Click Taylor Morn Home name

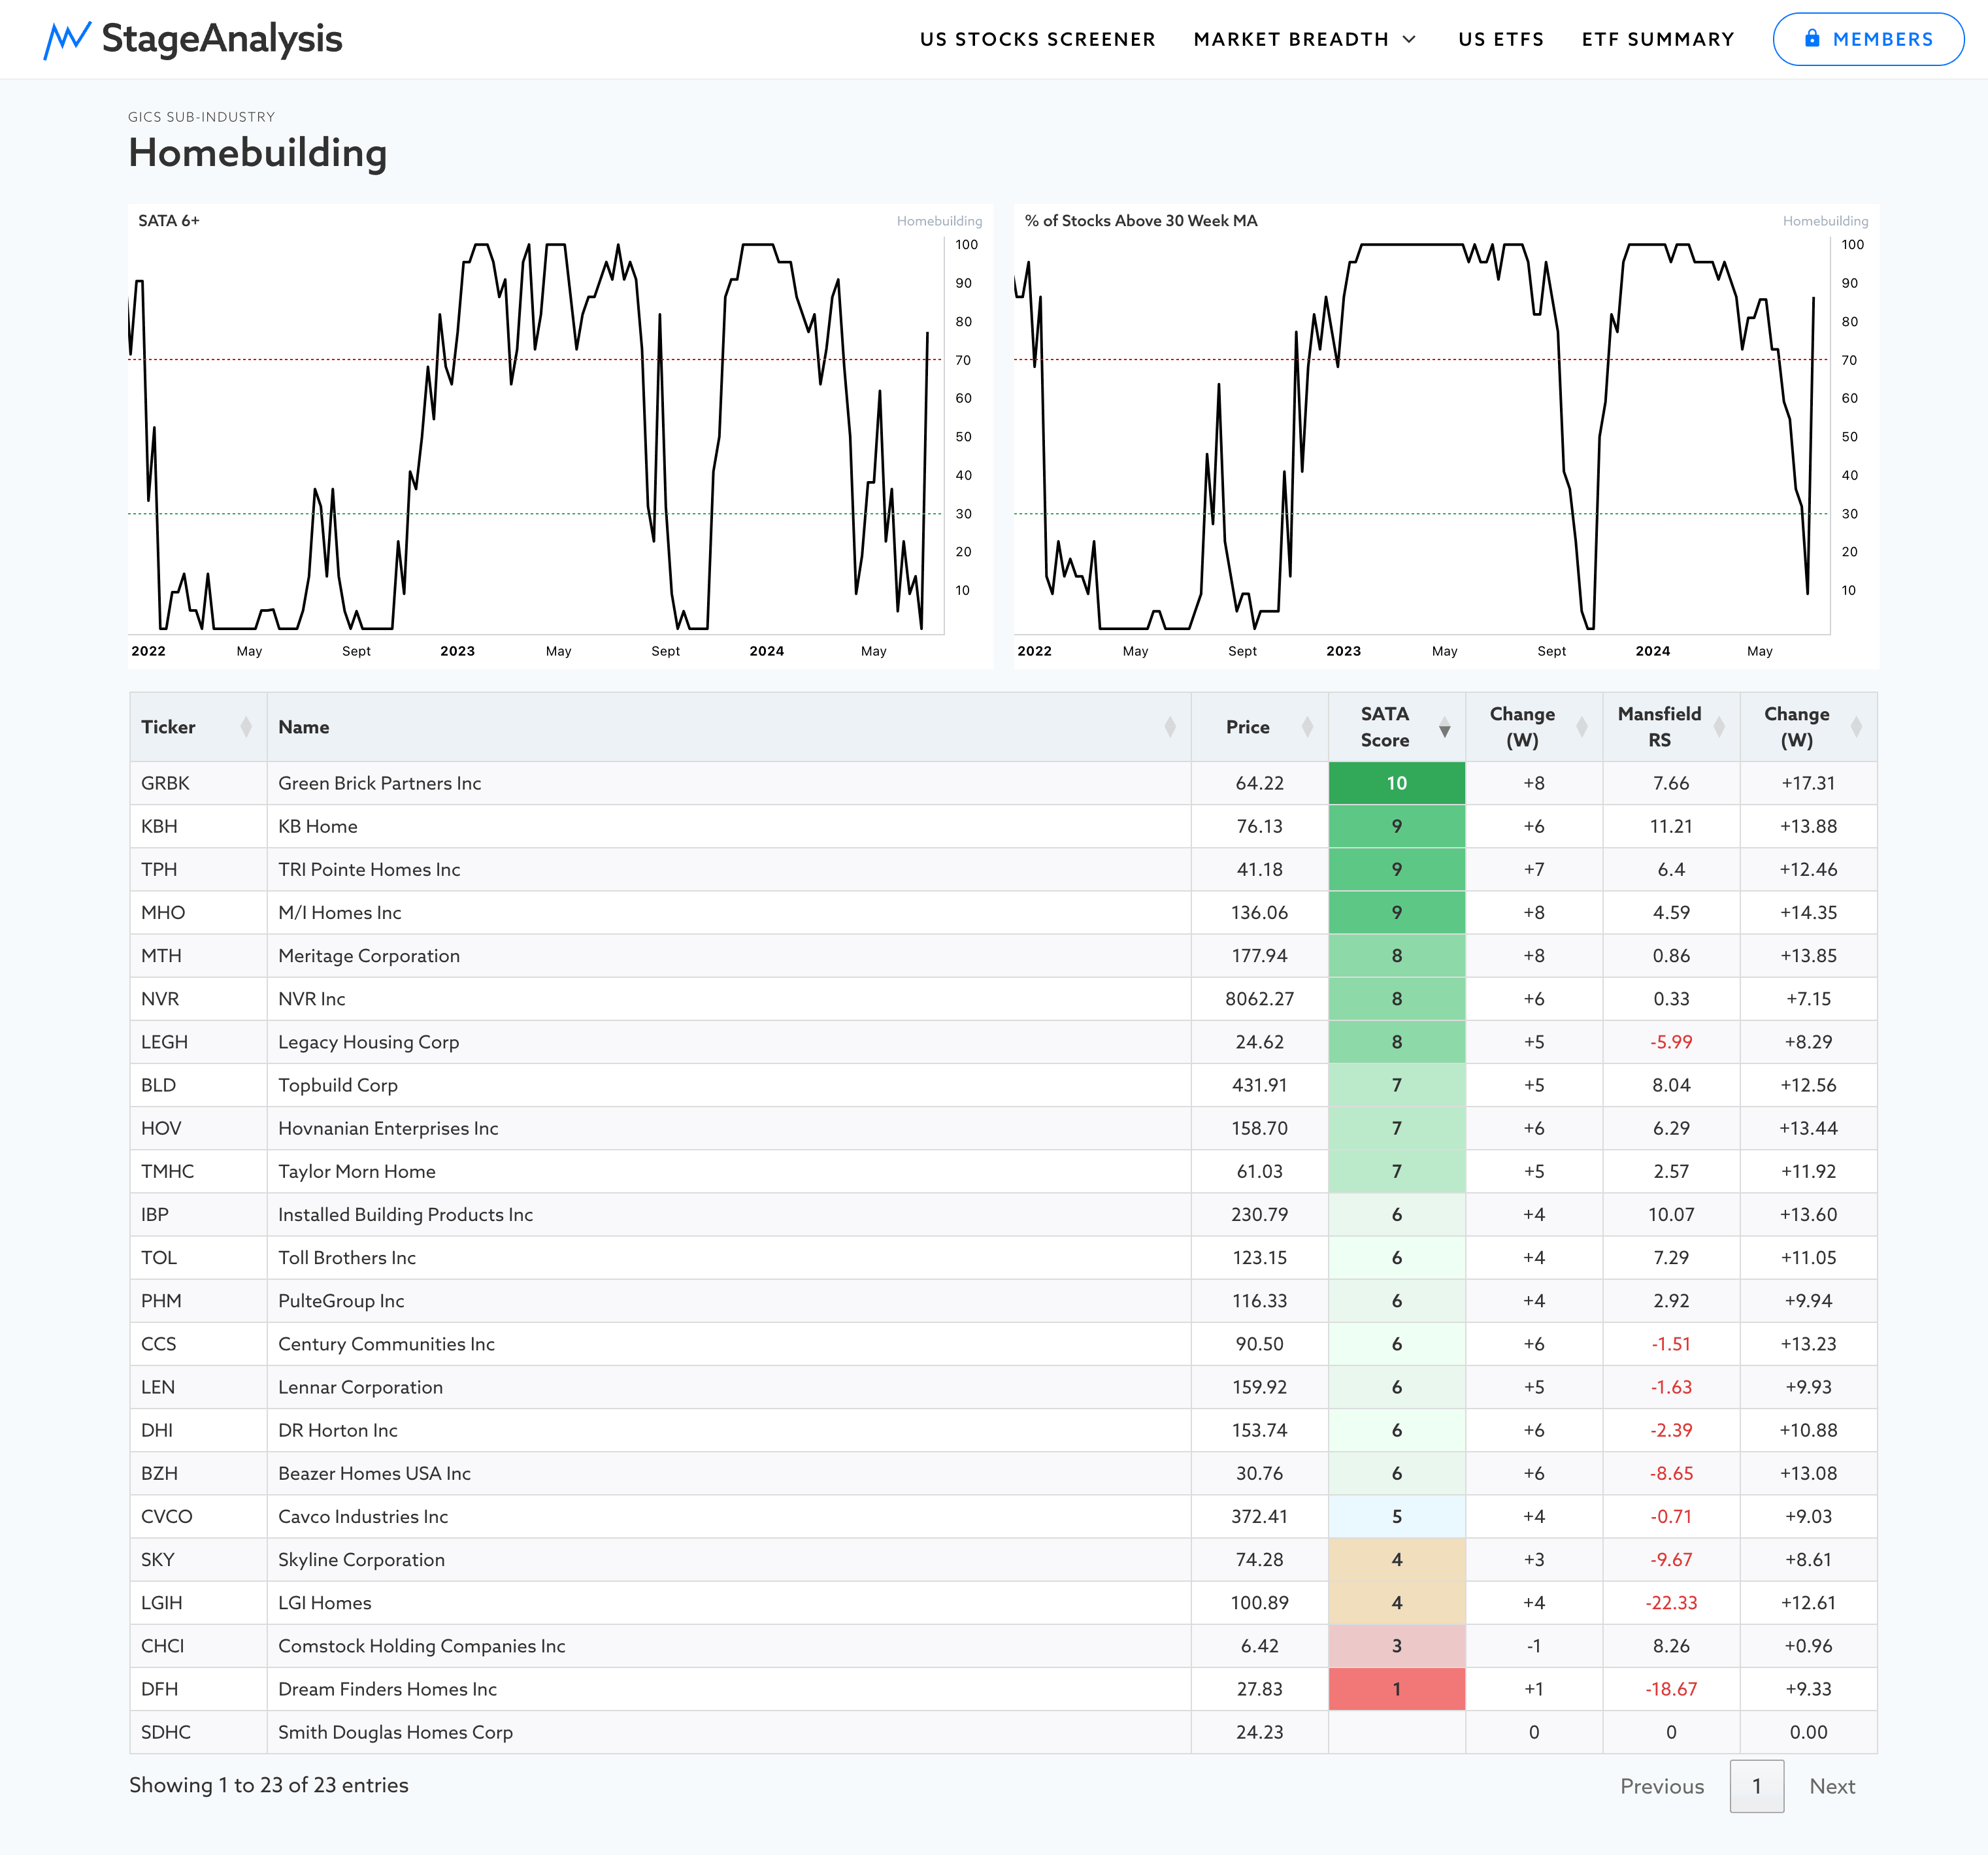point(357,1171)
